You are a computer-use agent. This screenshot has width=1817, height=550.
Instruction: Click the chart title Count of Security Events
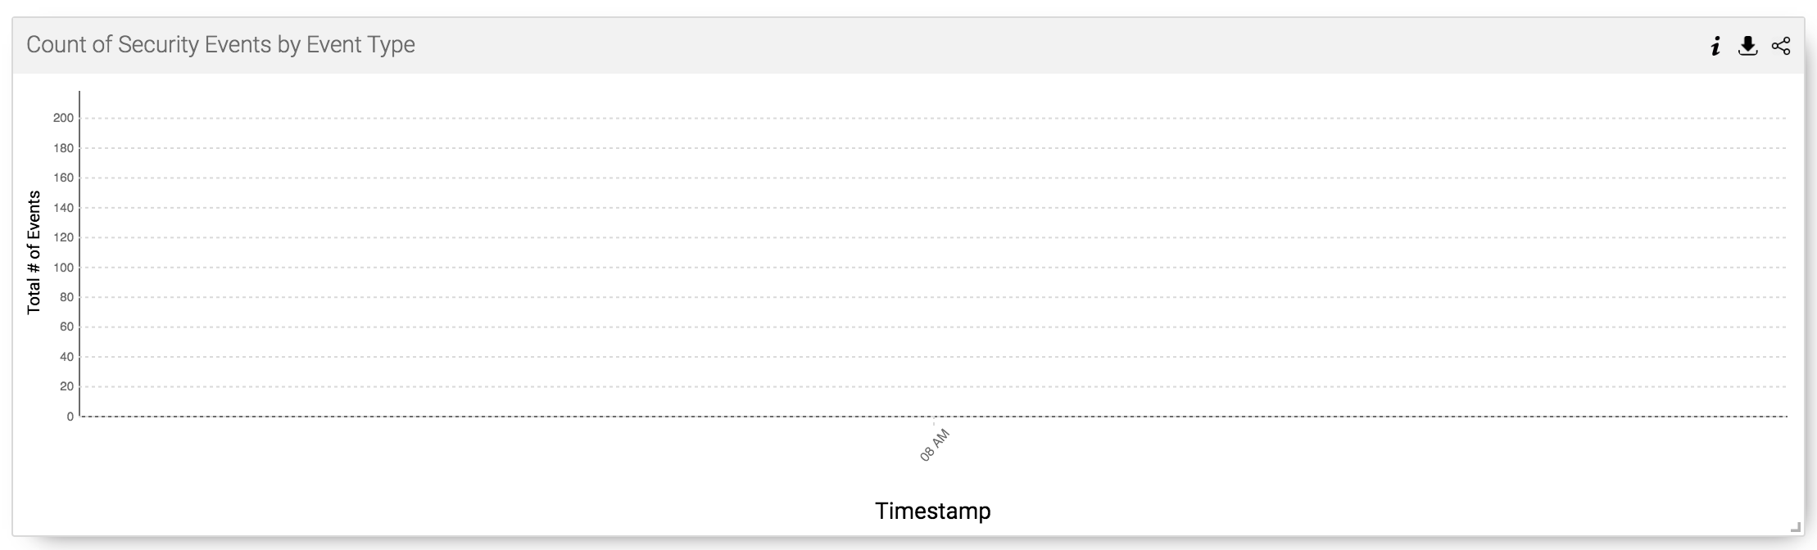click(x=221, y=44)
